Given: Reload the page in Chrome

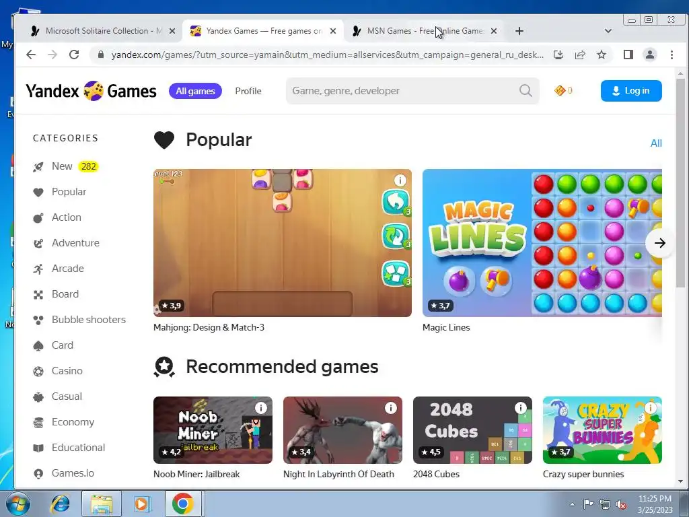Looking at the screenshot, I should click(x=74, y=55).
